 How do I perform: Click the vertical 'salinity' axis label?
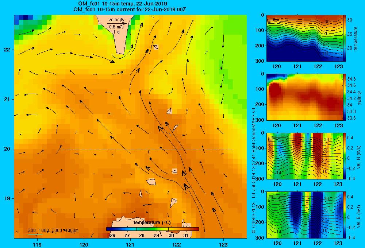pyautogui.click(x=359, y=98)
